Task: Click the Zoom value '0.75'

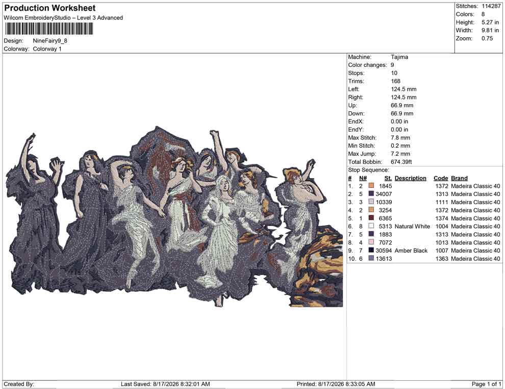Action: [x=487, y=38]
